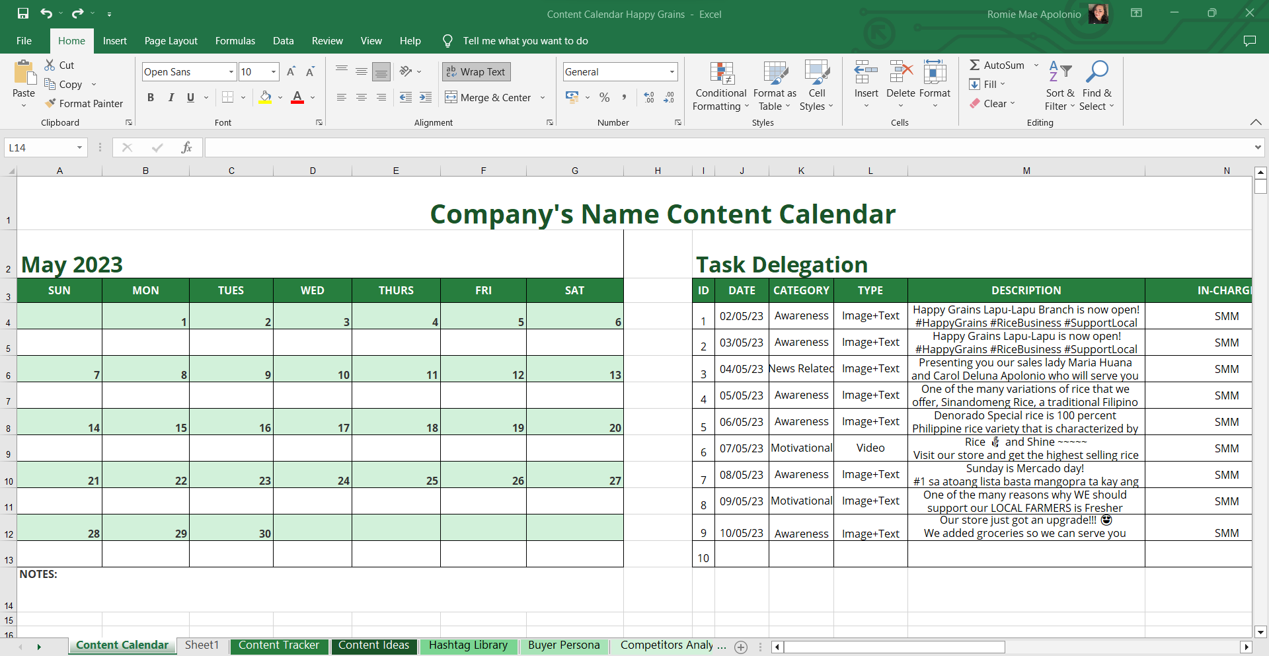This screenshot has width=1269, height=656.
Task: Collapse the ribbon with the chevron
Action: (1256, 122)
